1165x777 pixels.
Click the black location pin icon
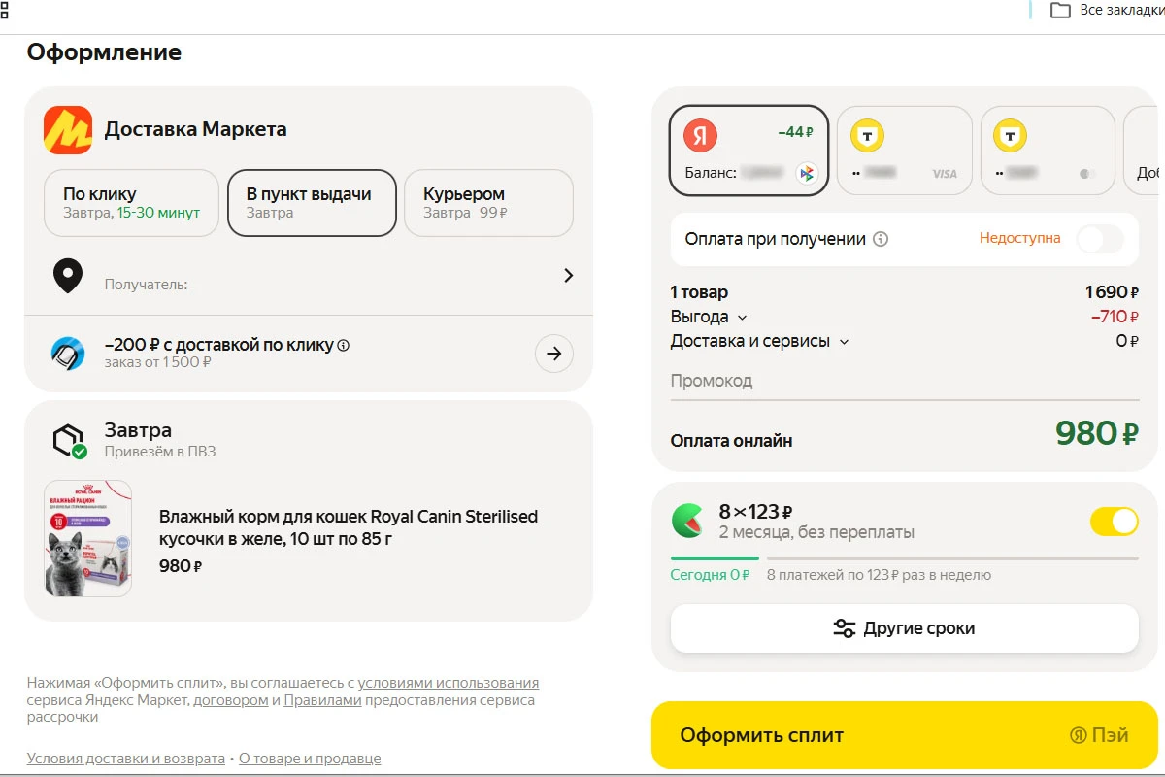click(67, 277)
